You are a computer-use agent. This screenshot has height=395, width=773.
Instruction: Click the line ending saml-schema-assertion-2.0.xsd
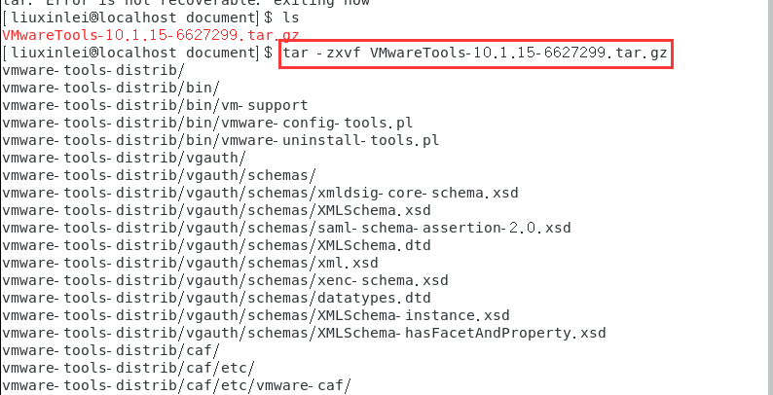click(x=286, y=228)
